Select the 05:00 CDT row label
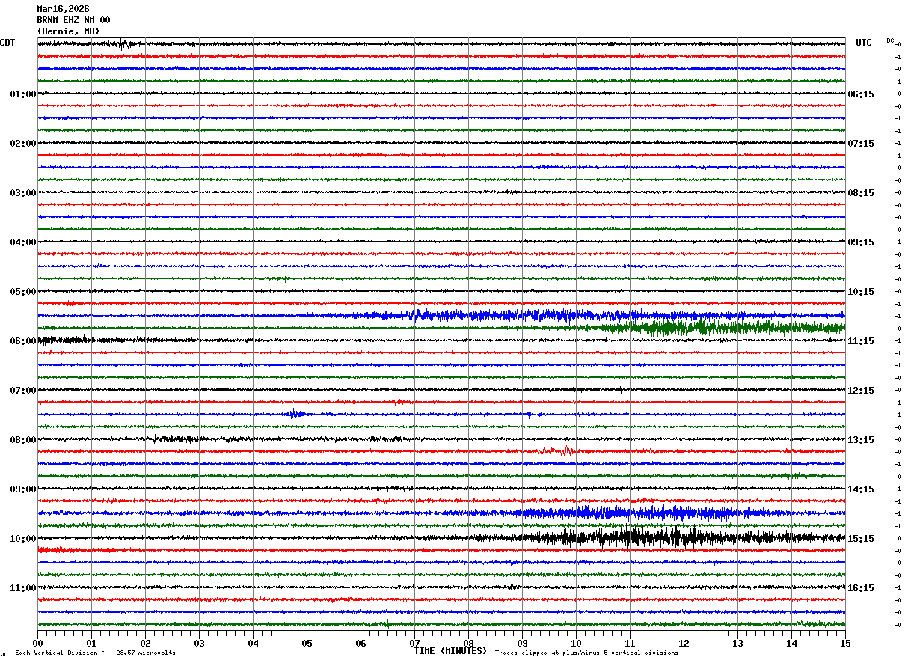 23,292
